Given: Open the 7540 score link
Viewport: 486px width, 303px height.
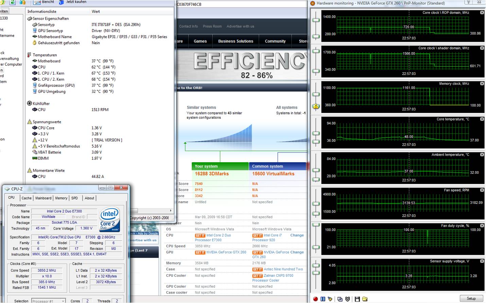Looking at the screenshot, I should [x=199, y=184].
